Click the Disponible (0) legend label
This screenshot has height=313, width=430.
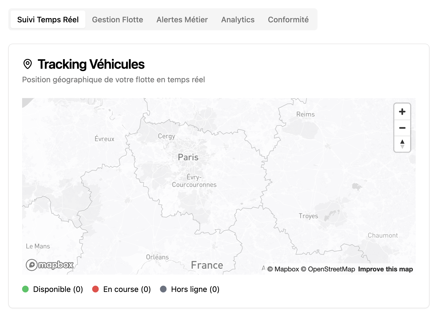tap(58, 289)
